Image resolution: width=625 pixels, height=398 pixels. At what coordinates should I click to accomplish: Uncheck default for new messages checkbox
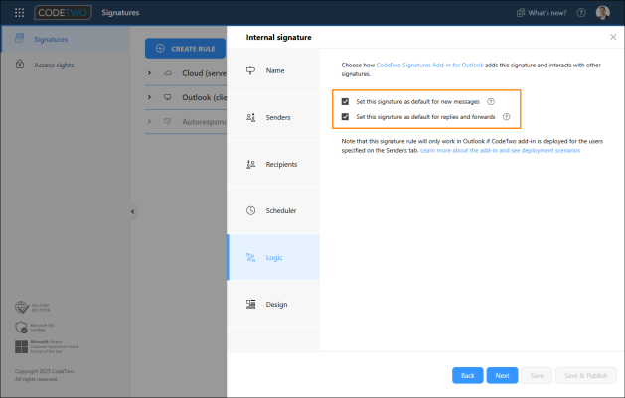coord(345,101)
